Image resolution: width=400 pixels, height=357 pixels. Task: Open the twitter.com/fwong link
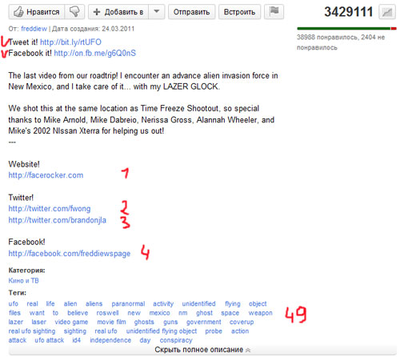point(50,208)
